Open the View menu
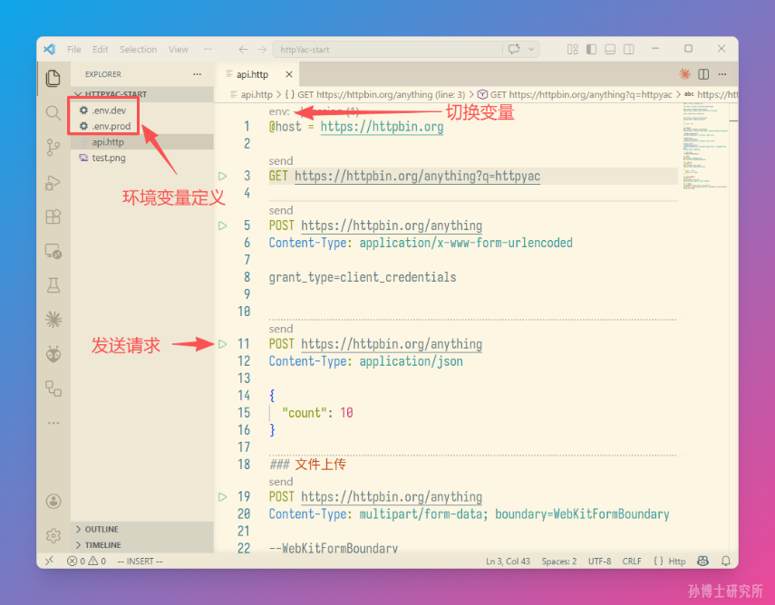 179,50
